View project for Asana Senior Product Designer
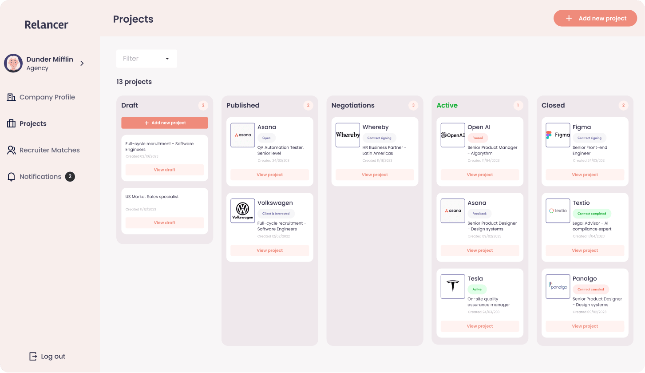 pos(480,250)
